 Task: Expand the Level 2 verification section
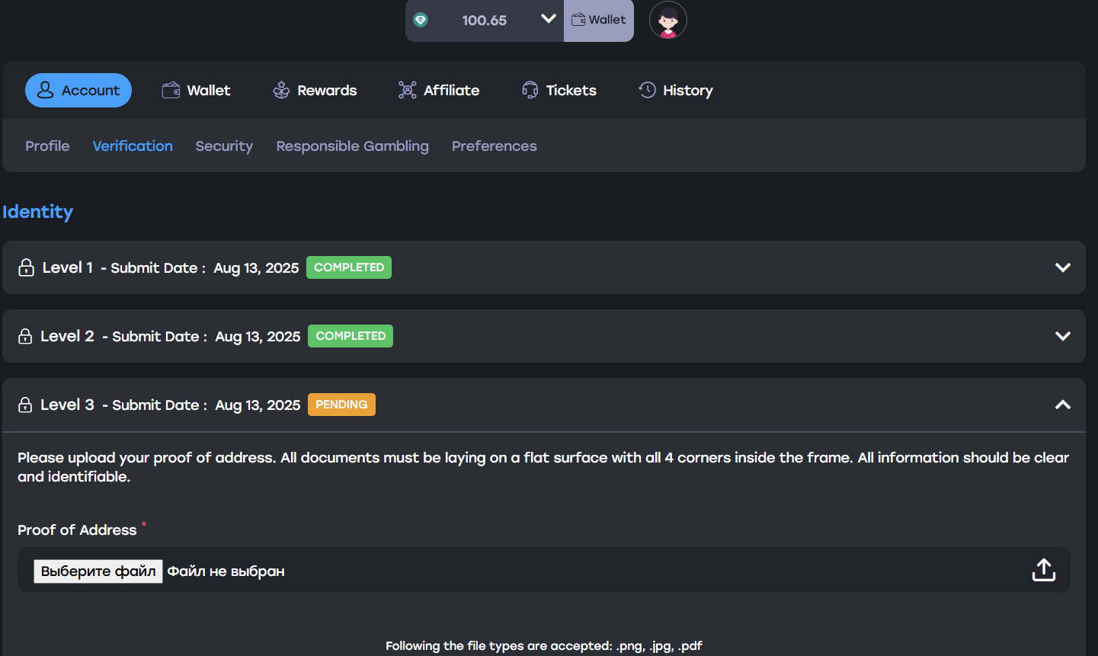coord(1062,336)
